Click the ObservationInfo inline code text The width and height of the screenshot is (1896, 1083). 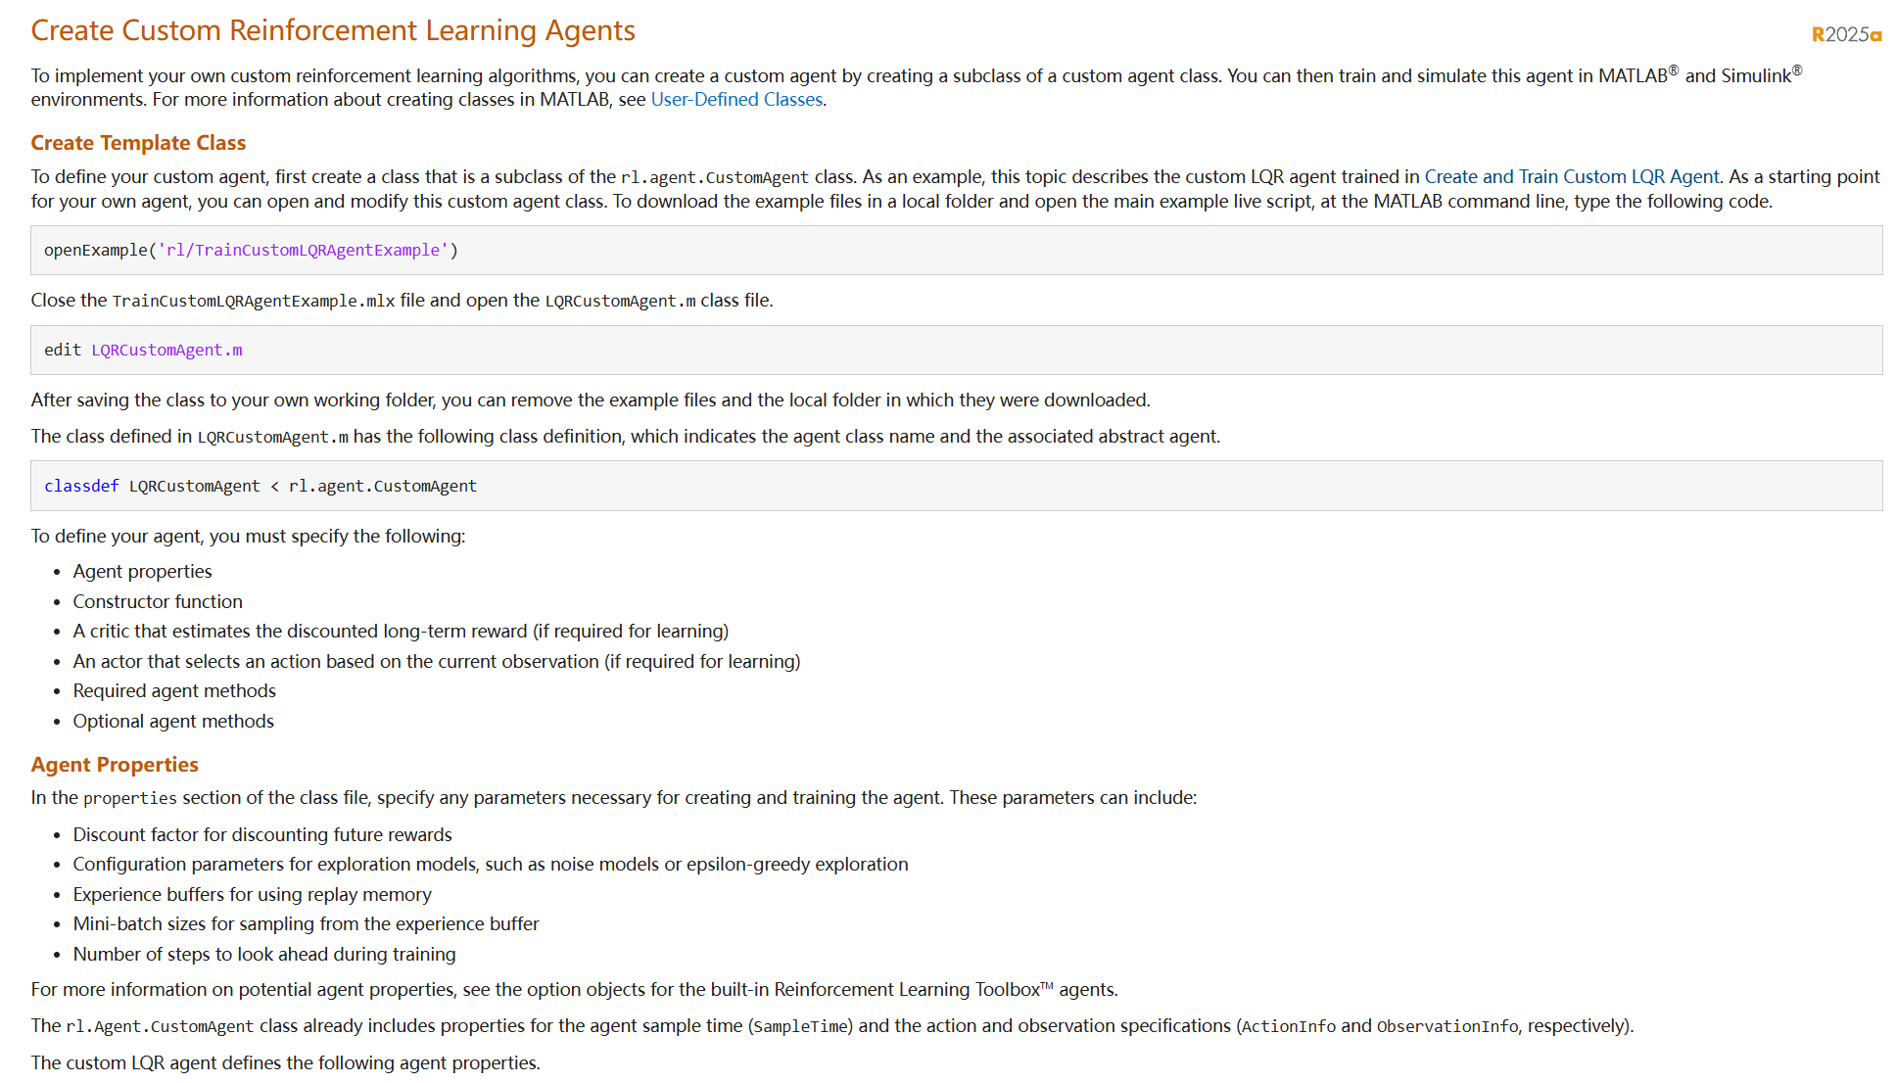(x=1446, y=1027)
